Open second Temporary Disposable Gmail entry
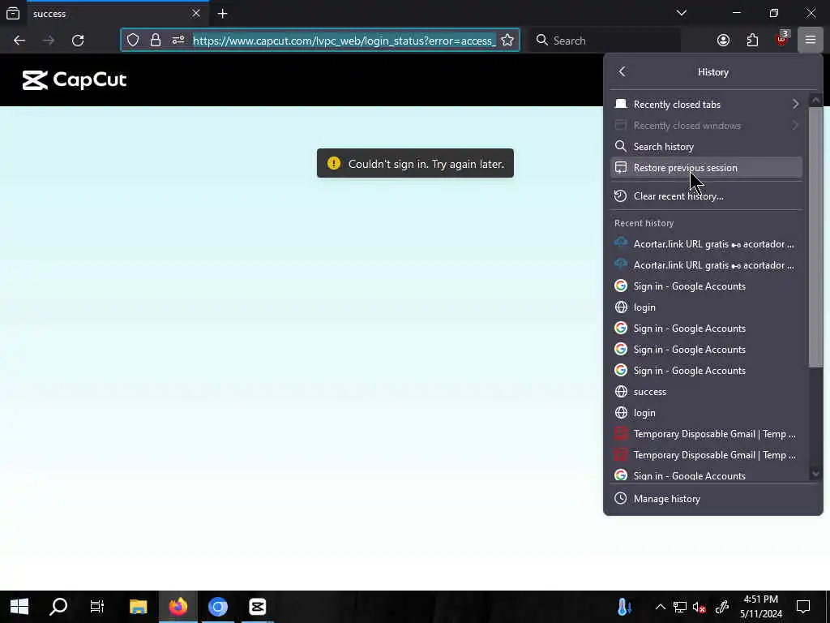The height and width of the screenshot is (623, 830). [x=706, y=455]
